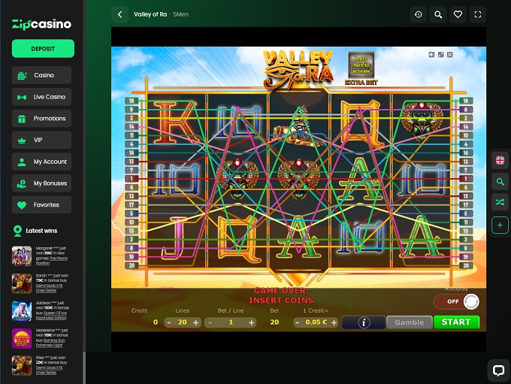Viewport: 511px width, 384px height.
Task: Open the UK flag language selector
Action: [x=500, y=160]
